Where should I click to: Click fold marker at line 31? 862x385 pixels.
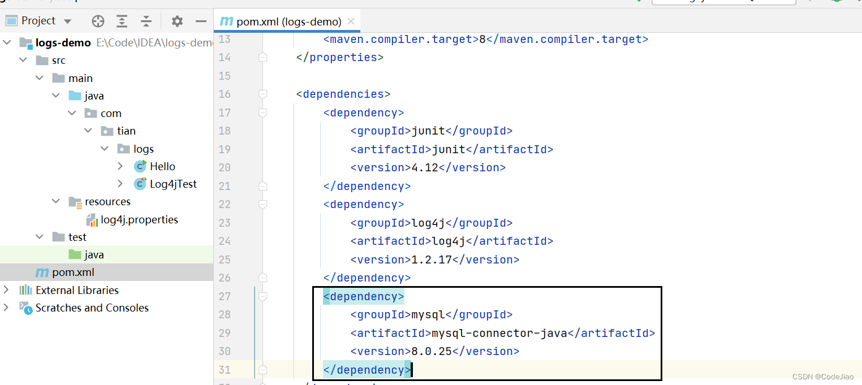pos(262,370)
